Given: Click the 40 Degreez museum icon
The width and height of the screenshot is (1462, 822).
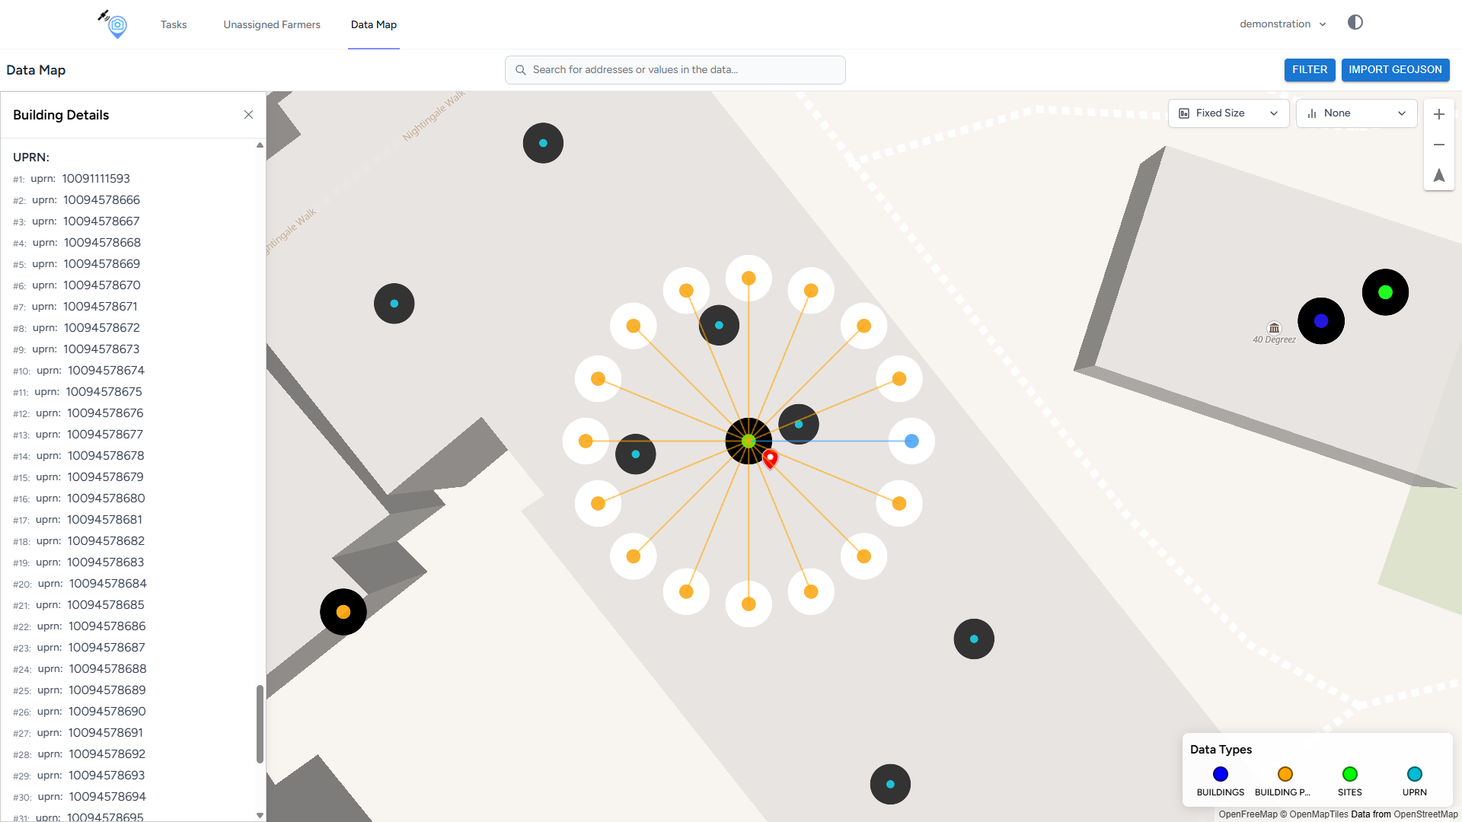Looking at the screenshot, I should pos(1274,328).
